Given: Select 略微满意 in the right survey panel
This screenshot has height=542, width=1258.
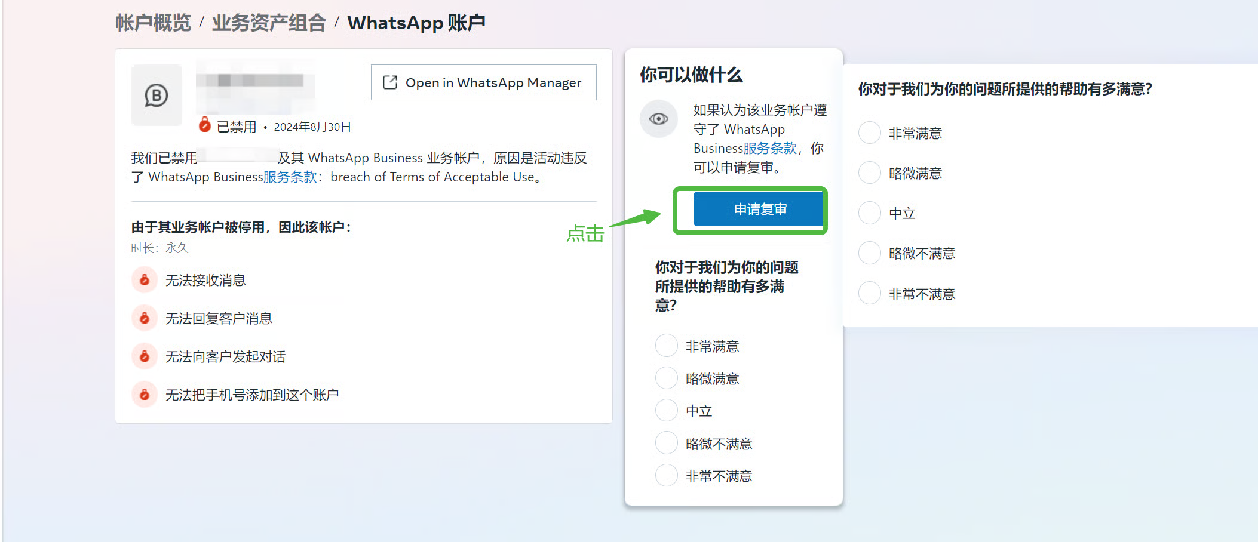Looking at the screenshot, I should pyautogui.click(x=869, y=173).
